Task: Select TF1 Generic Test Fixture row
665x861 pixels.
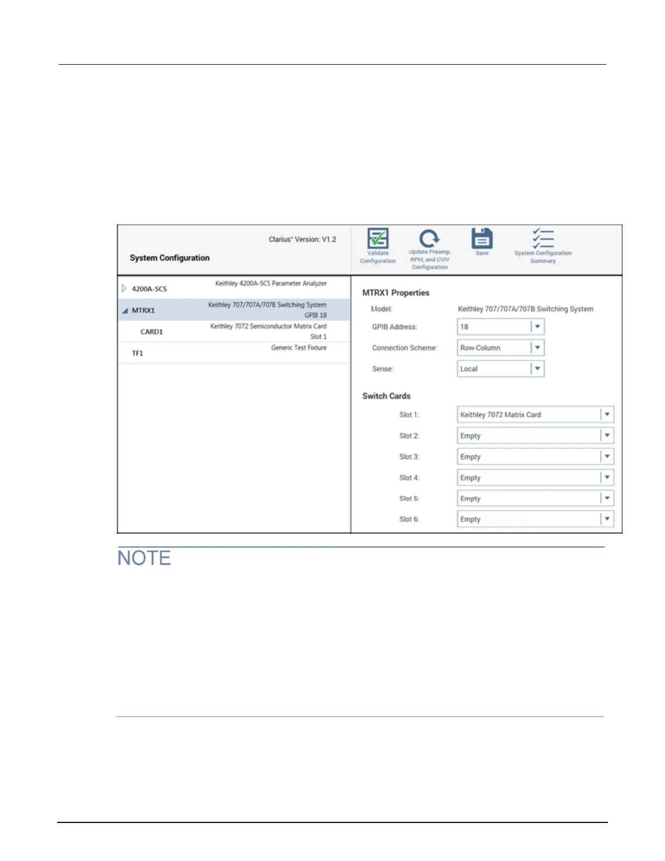Action: (234, 352)
